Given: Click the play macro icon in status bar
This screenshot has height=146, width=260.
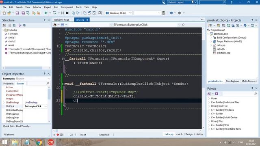Looking at the screenshot, I should 54,135.
